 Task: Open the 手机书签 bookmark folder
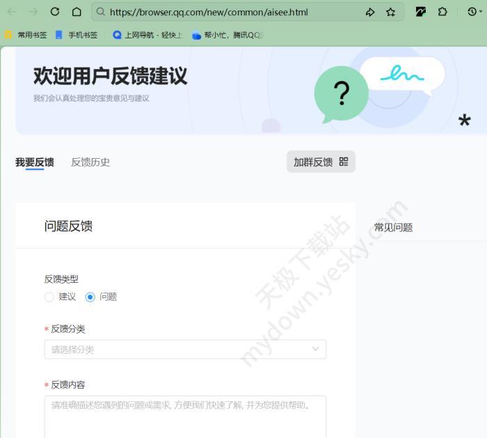coord(77,35)
